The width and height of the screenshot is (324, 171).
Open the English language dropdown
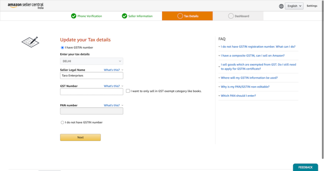point(294,6)
